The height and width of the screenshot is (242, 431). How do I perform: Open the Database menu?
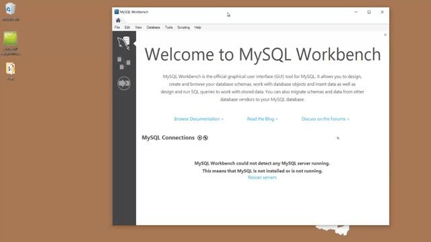(x=153, y=28)
